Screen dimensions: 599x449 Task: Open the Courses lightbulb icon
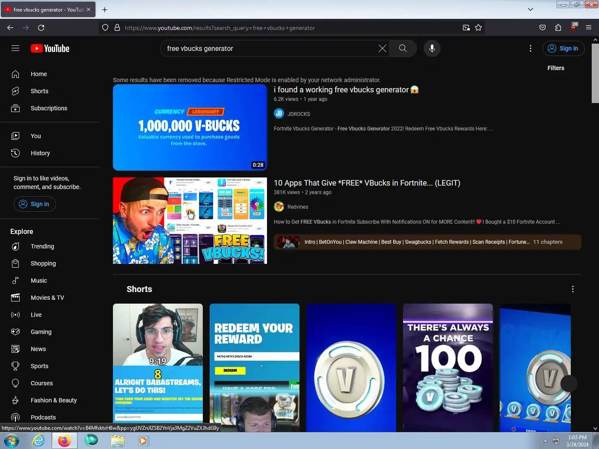click(x=15, y=383)
